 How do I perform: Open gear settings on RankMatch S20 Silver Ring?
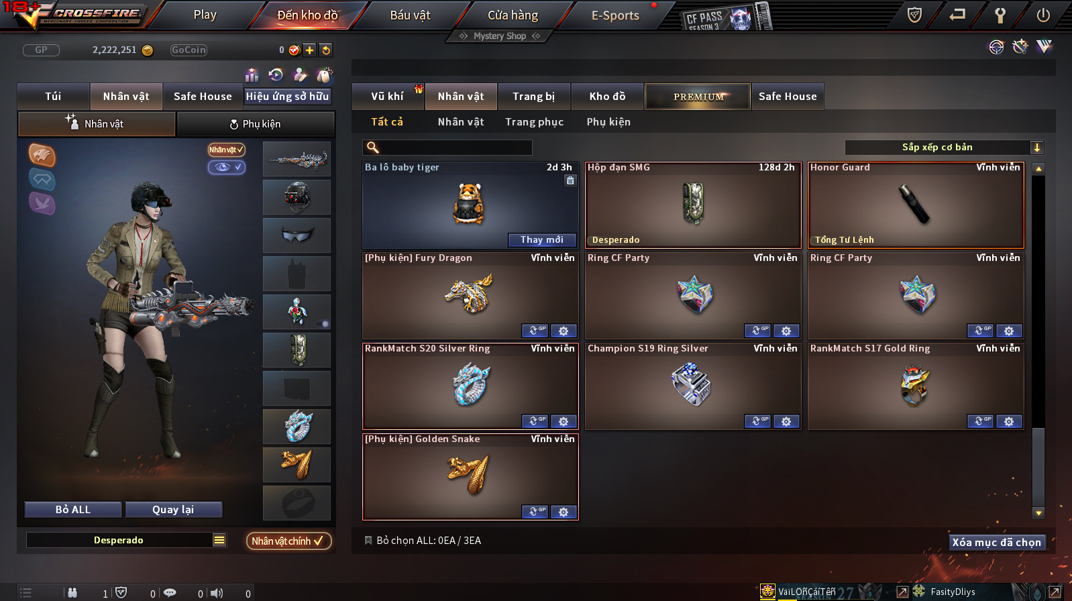(x=564, y=421)
